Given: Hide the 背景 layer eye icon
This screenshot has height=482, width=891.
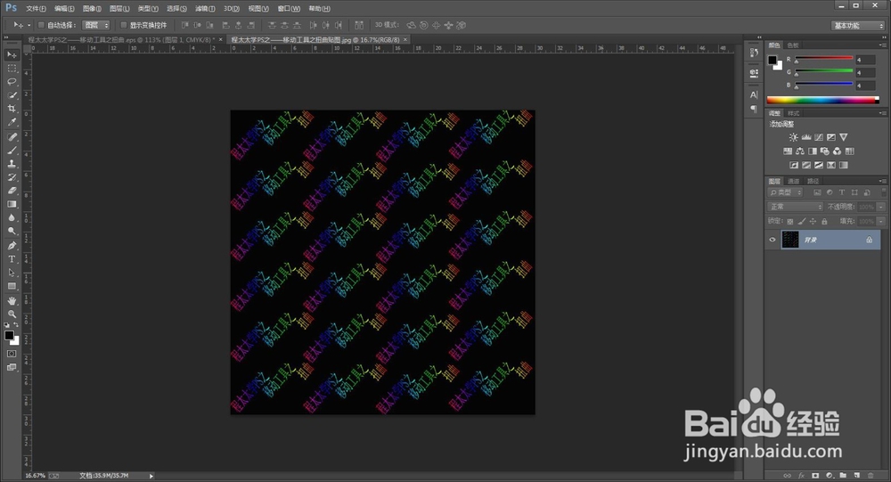Looking at the screenshot, I should (772, 240).
